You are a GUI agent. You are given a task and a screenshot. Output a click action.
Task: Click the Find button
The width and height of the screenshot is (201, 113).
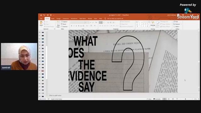tap(176, 22)
